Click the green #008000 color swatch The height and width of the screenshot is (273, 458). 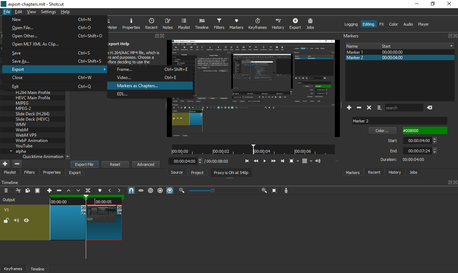click(425, 131)
